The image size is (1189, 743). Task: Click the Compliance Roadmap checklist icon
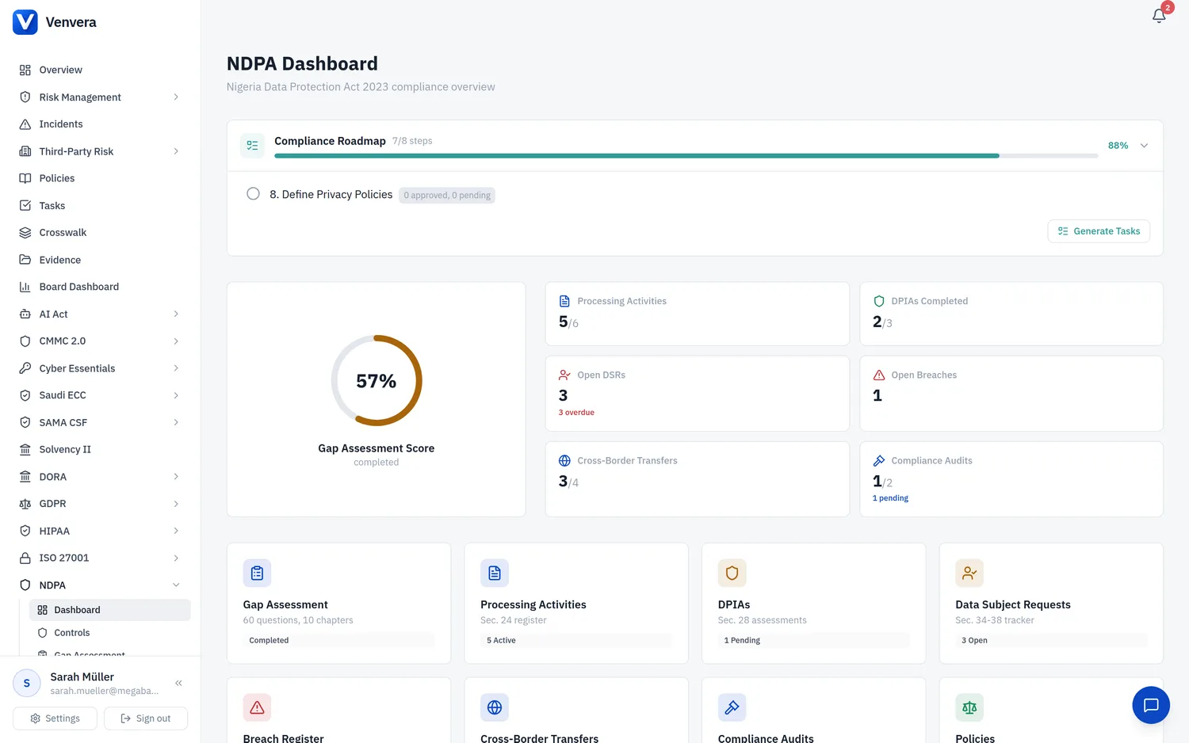(x=252, y=146)
